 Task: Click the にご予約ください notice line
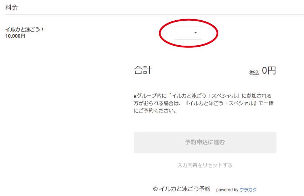(155, 111)
